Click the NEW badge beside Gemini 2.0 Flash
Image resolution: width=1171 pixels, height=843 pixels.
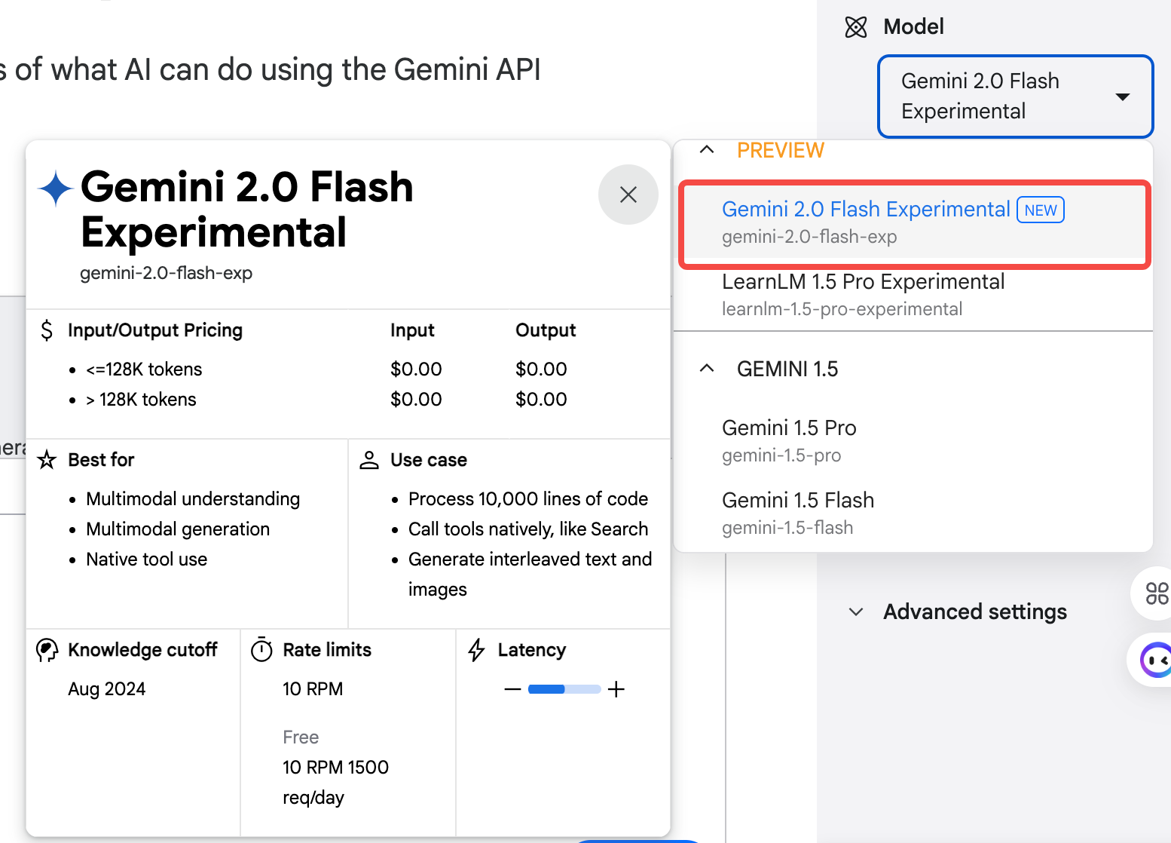coord(1041,210)
